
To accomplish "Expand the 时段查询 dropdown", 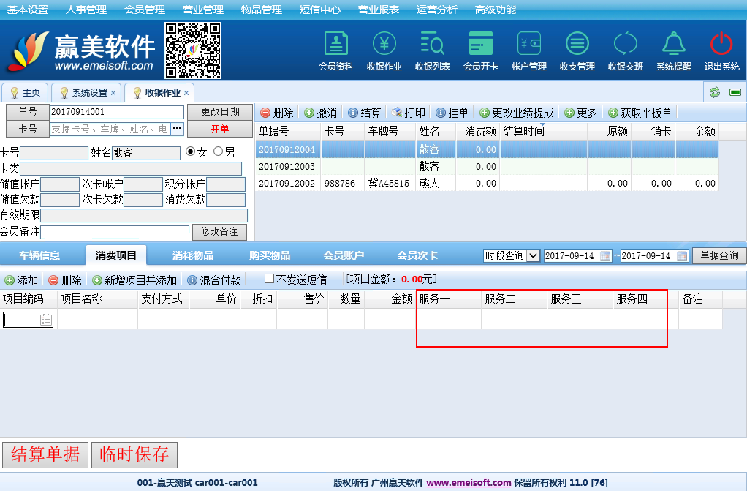I will point(533,256).
